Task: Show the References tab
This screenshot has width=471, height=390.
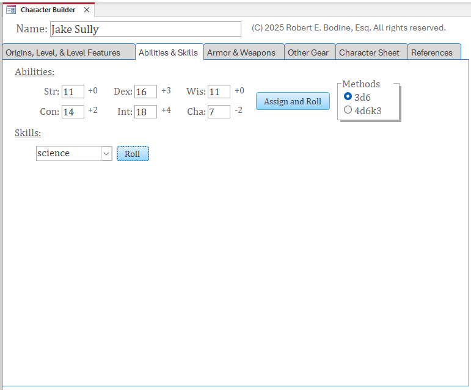Action: coord(433,52)
